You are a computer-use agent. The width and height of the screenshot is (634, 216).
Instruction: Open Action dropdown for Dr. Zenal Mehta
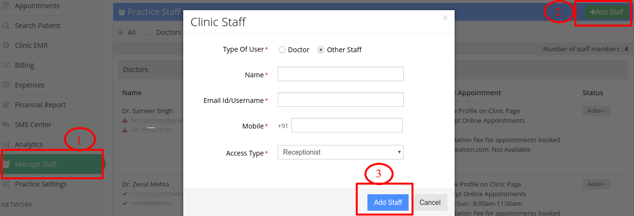tap(596, 184)
